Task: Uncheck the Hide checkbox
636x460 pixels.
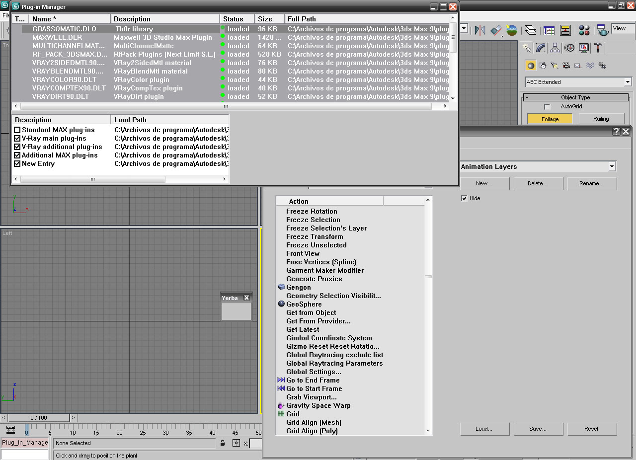Action: tap(464, 198)
